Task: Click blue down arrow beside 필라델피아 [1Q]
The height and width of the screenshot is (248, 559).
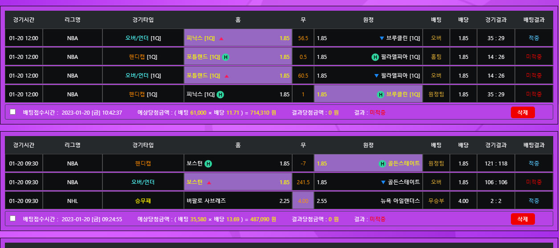Action: point(376,76)
